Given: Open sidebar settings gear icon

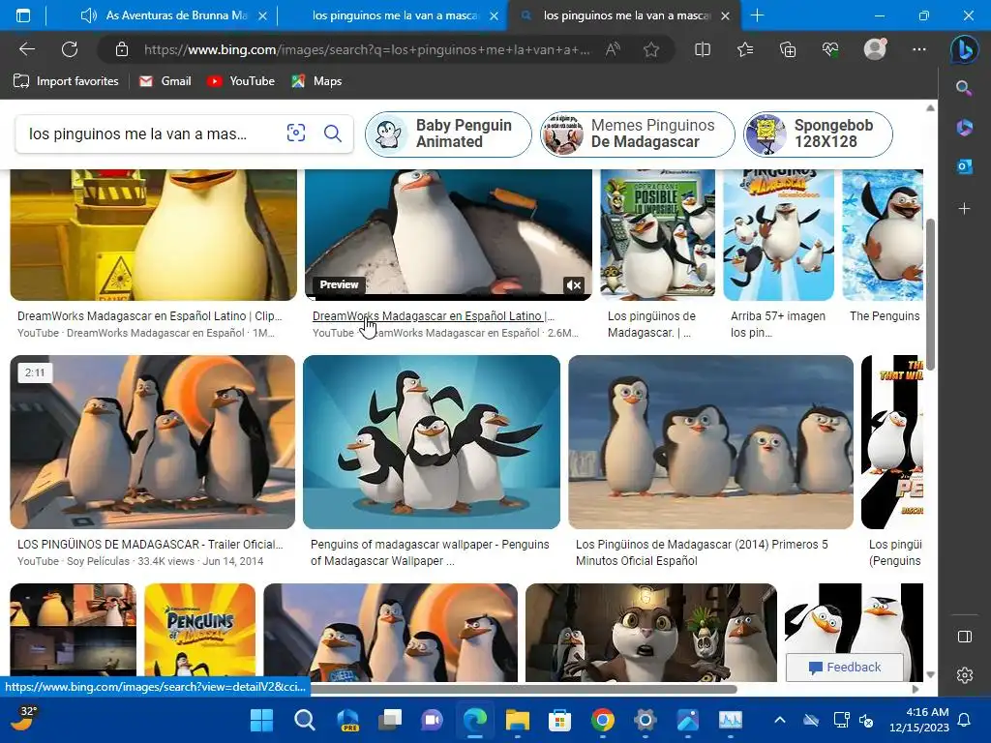Looking at the screenshot, I should click(x=965, y=675).
